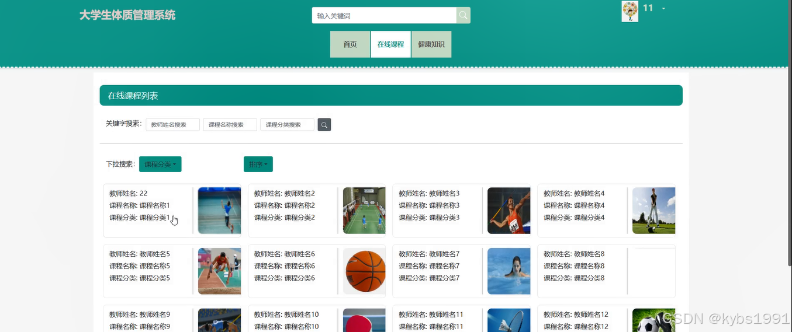Switch to the 在线课程 tab
792x332 pixels.
(x=390, y=44)
